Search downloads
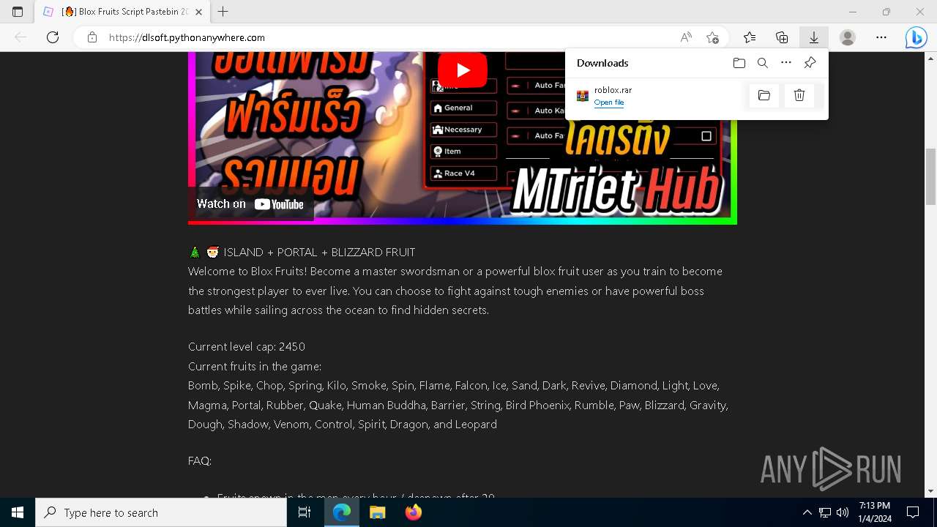Screen dimensions: 937x527 pyautogui.click(x=763, y=63)
